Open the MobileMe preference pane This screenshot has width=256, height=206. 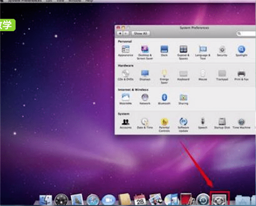(125, 99)
